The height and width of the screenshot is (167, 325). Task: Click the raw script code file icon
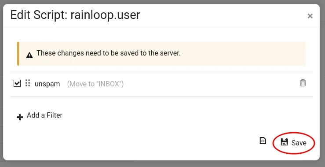click(x=263, y=141)
